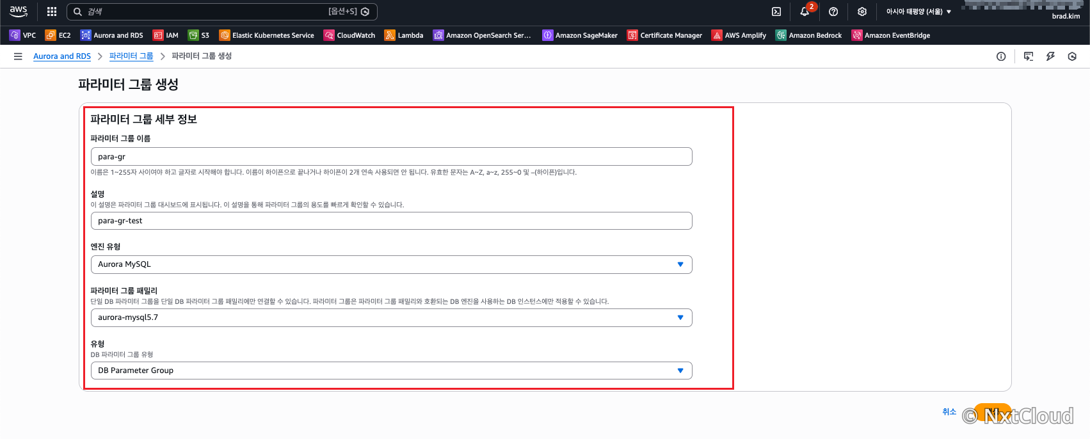Open the EC2 service shortcut
Image resolution: width=1090 pixels, height=439 pixels.
point(58,35)
